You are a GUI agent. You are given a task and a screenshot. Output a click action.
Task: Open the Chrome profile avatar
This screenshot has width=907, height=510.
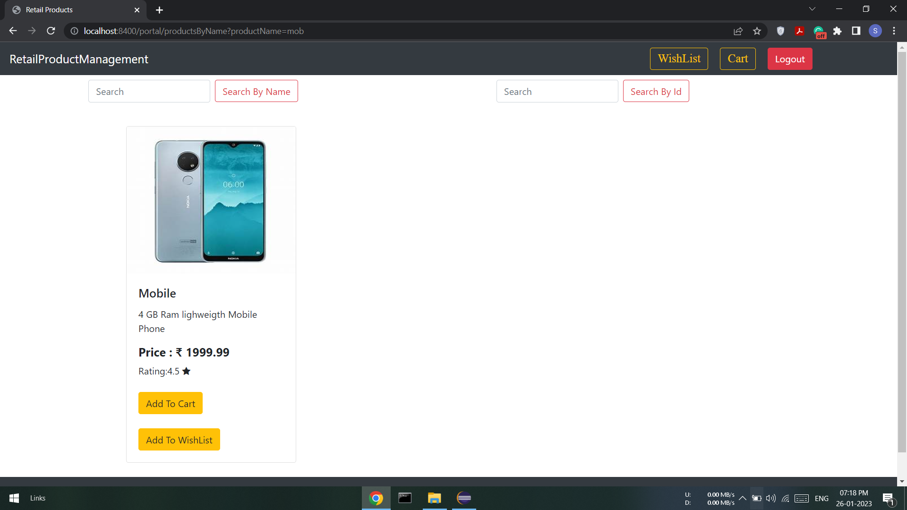pyautogui.click(x=875, y=31)
